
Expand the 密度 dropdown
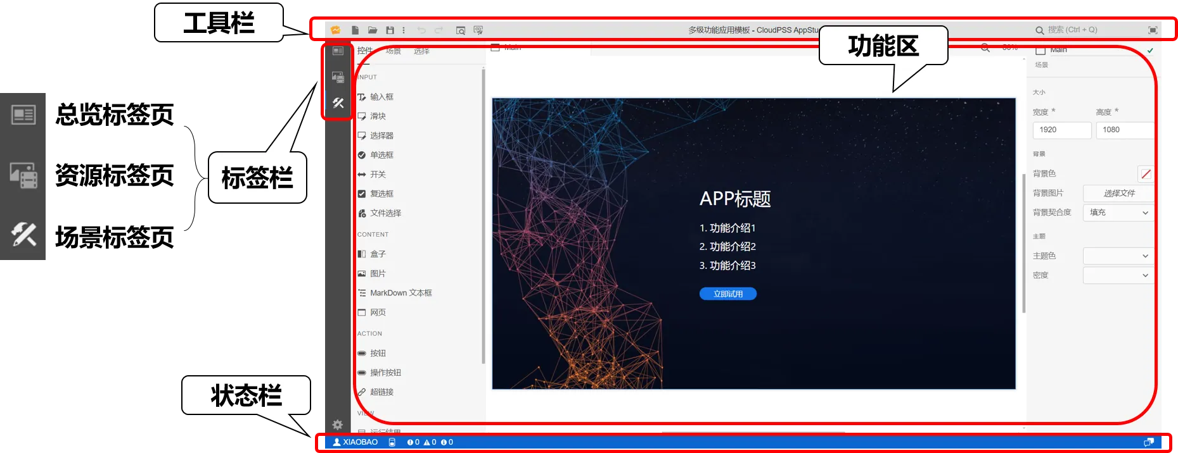1118,275
